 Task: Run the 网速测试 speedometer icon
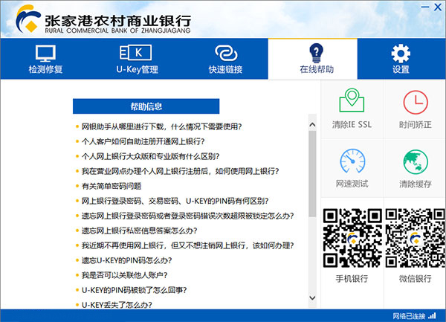point(352,161)
